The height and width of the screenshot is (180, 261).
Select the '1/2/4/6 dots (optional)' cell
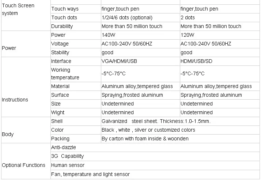coord(140,17)
